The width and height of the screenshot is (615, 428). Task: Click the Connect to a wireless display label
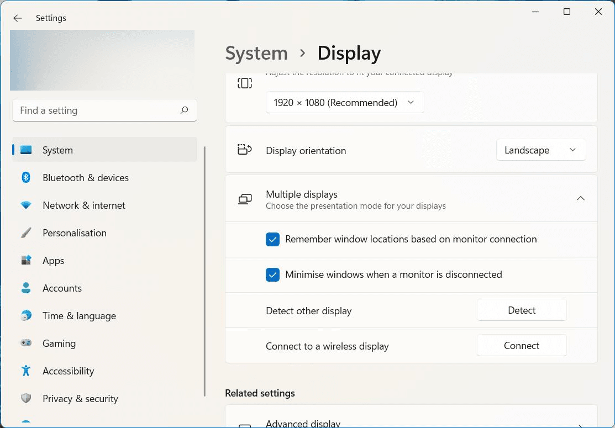(327, 346)
